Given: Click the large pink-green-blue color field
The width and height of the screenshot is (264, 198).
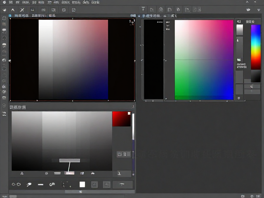Looking at the screenshot, I should coord(204,60).
